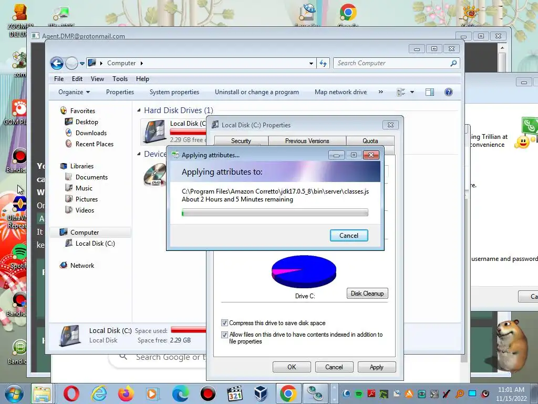Open the Tools menu

[x=120, y=79]
